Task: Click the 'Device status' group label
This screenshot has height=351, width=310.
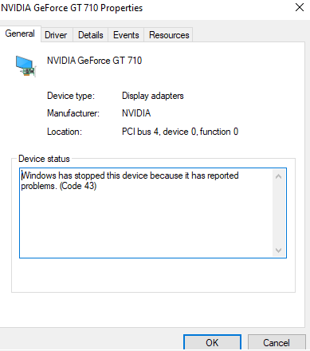Action: pyautogui.click(x=44, y=159)
